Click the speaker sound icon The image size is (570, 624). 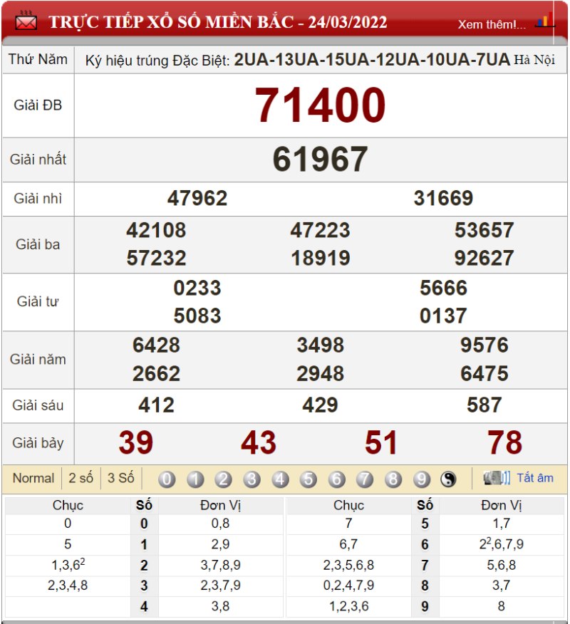[497, 477]
